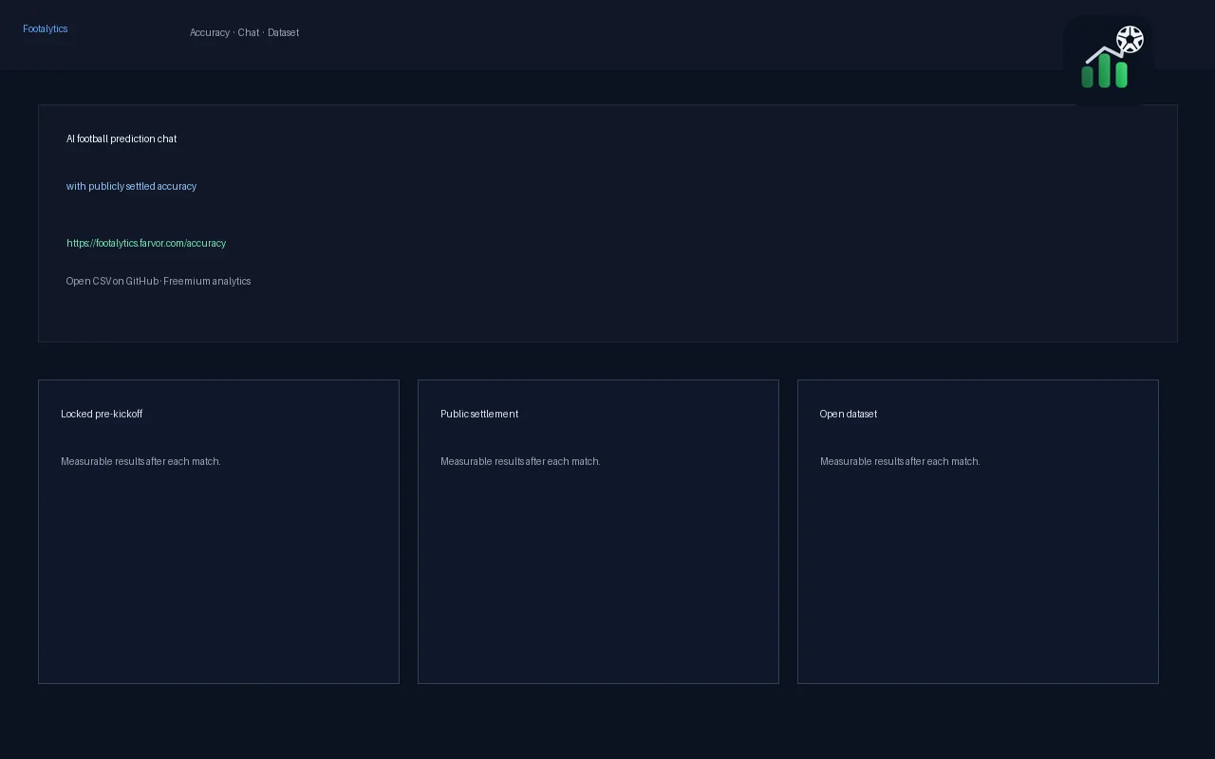The image size is (1215, 759).
Task: Click the 'Public settlement' card title
Action: coord(479,415)
